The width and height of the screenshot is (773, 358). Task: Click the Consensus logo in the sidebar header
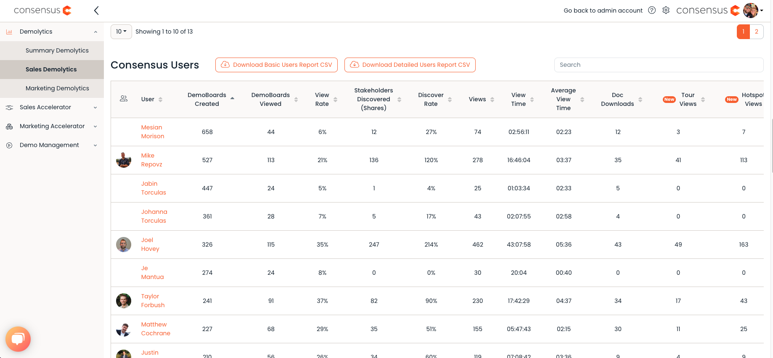[x=42, y=11]
